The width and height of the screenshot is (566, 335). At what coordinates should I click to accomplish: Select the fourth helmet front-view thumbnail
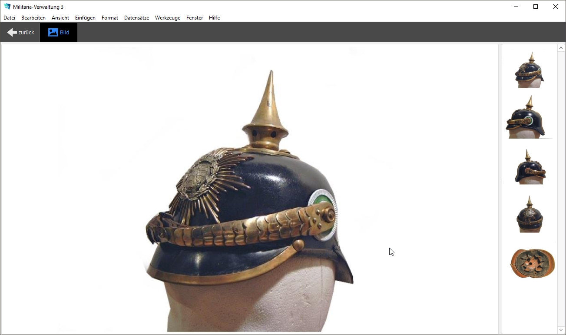point(529,215)
